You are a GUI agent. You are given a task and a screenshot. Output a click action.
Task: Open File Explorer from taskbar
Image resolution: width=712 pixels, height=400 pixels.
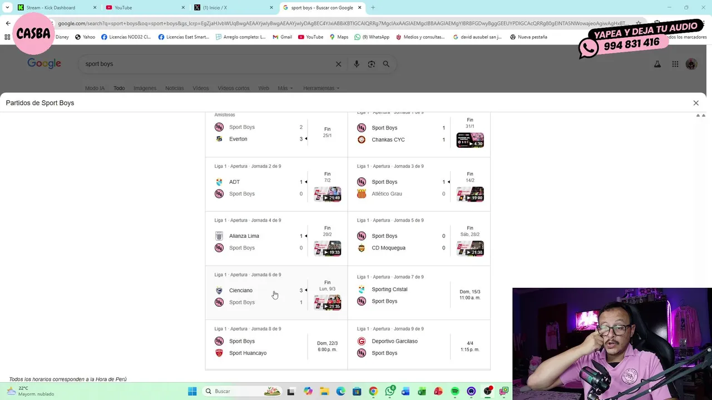[324, 391]
